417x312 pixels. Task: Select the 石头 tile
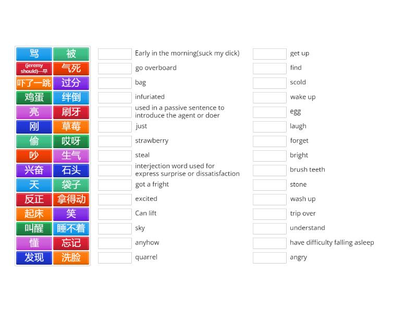[x=71, y=171]
